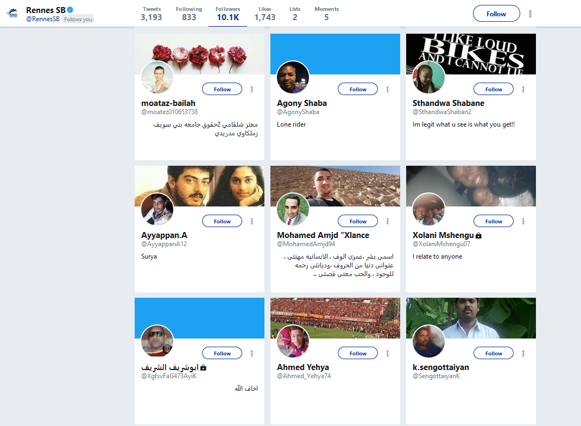This screenshot has height=426, width=581.
Task: Follow Sthandwa Shabane
Action: pyautogui.click(x=494, y=89)
